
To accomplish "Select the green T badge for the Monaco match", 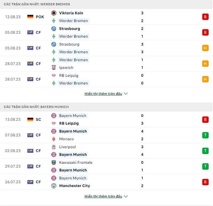I will (205, 135).
